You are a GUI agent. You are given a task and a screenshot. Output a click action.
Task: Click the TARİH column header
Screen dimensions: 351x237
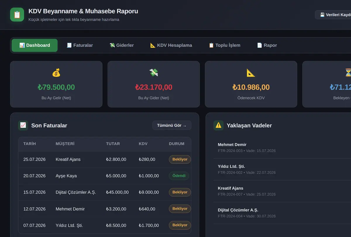tap(30, 144)
